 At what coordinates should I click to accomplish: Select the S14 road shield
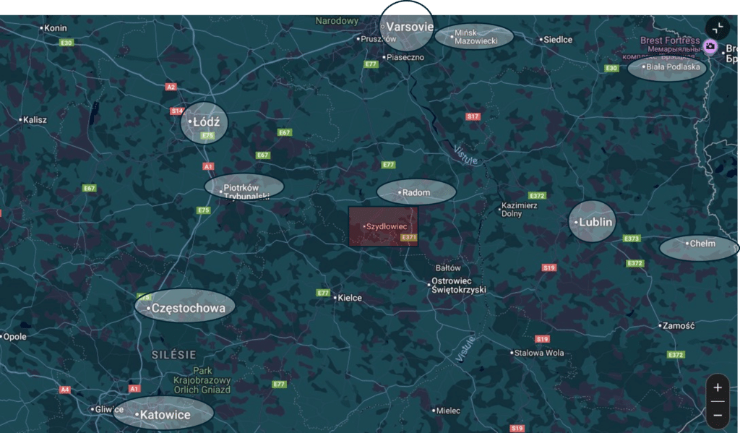point(177,111)
